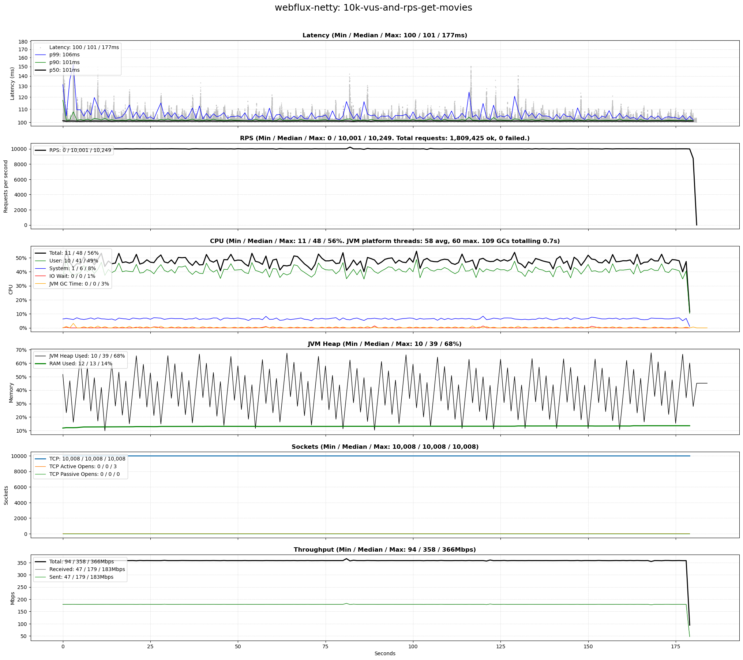Click the p50: 101ms legend entry

[x=64, y=70]
